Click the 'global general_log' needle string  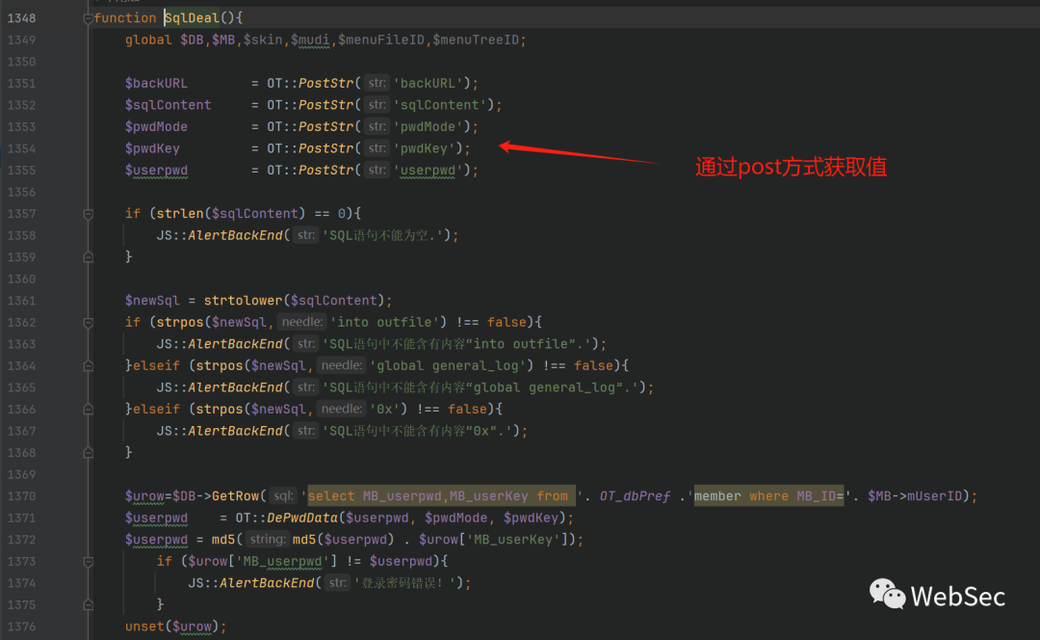point(448,366)
